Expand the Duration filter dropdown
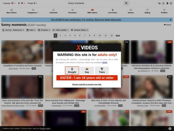Image resolution: width=174 pixels, height=131 pixels. pyautogui.click(x=44, y=30)
